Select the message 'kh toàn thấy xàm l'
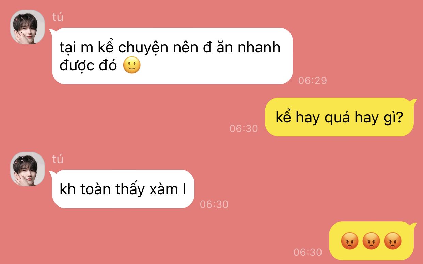The width and height of the screenshot is (423, 264). pos(123,189)
